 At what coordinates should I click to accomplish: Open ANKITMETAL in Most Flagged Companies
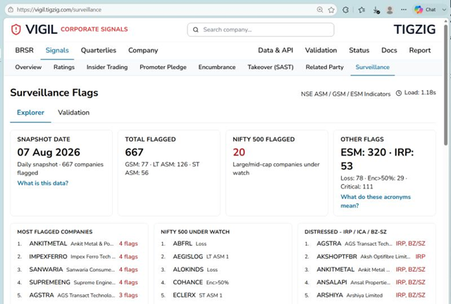pyautogui.click(x=78, y=243)
